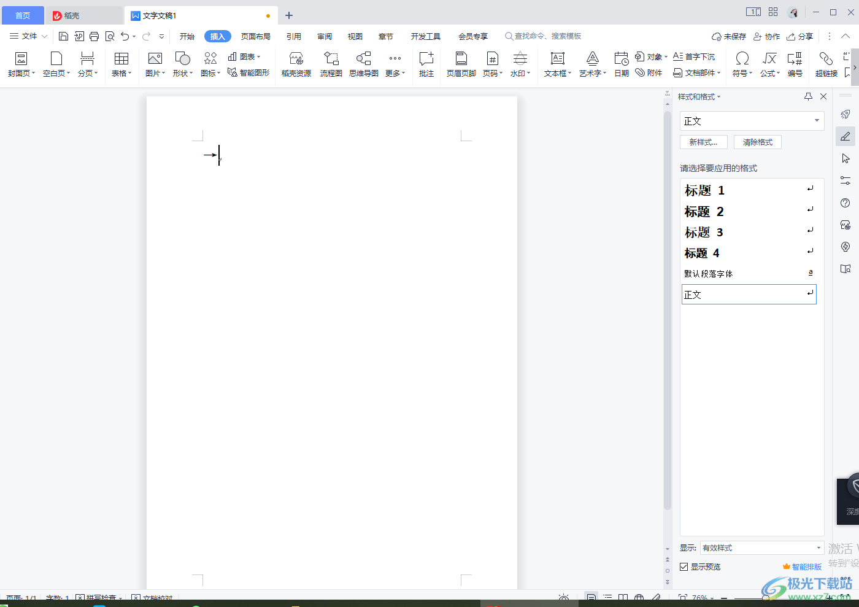This screenshot has width=859, height=607.
Task: Add a 批注 comment
Action: 426,64
